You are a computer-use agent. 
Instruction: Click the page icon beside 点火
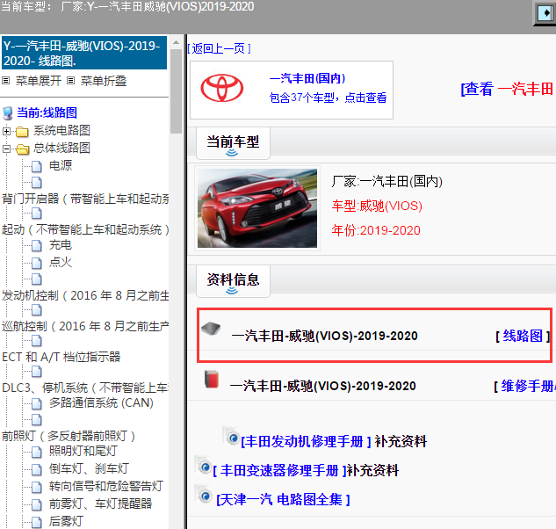(x=37, y=263)
